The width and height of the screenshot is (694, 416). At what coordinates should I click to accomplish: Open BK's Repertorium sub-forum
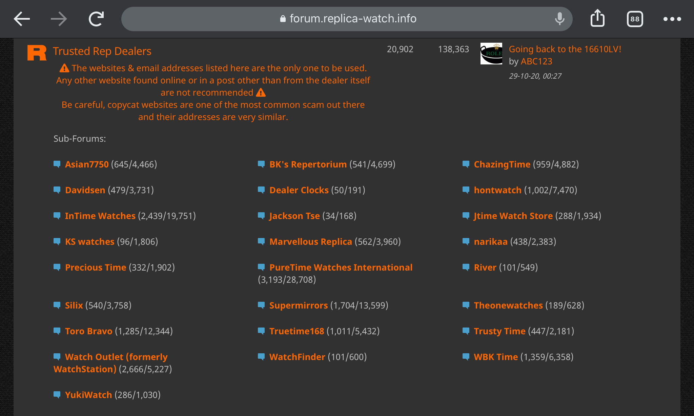(308, 164)
